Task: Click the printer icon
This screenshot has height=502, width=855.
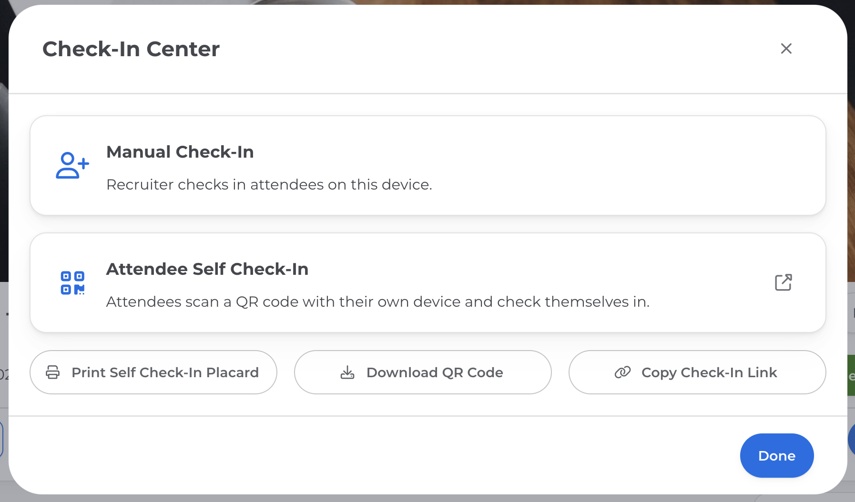Action: [x=53, y=372]
